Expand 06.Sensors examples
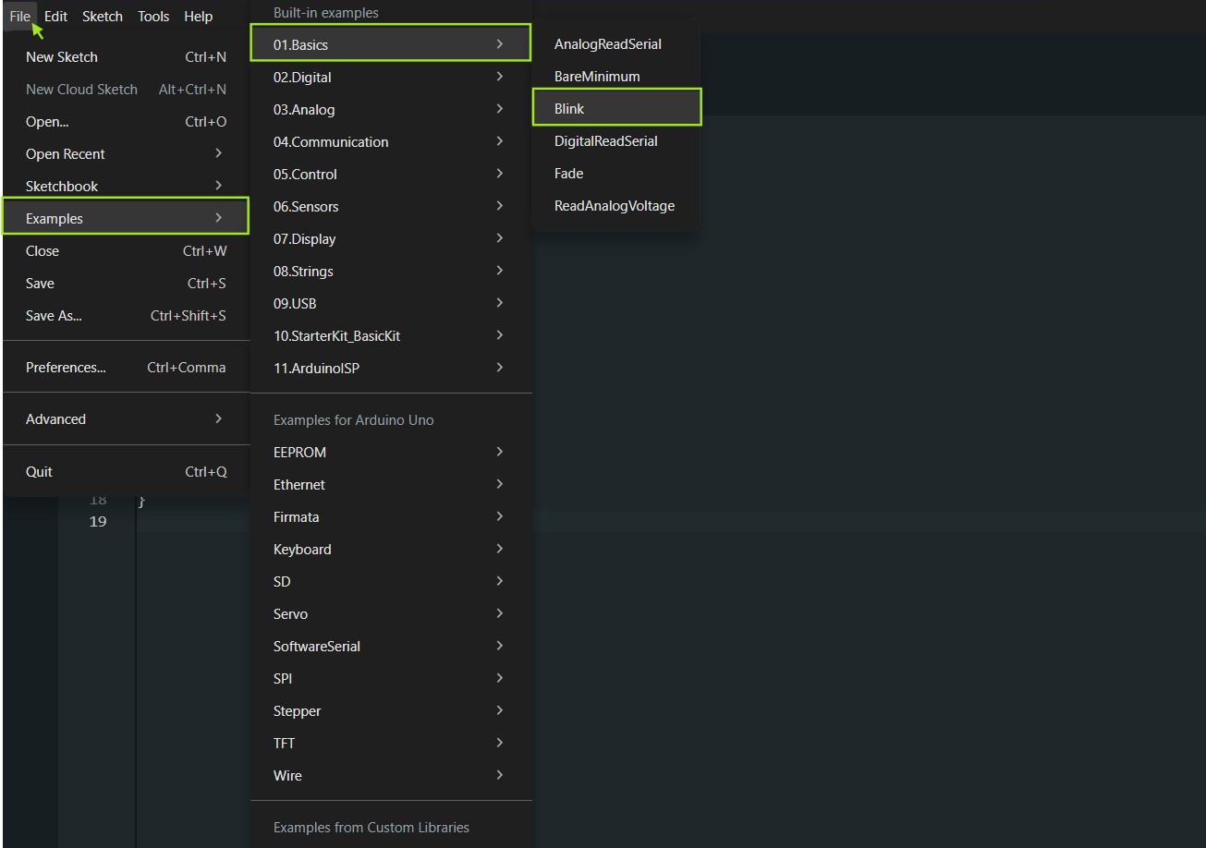1206x848 pixels. [x=391, y=207]
